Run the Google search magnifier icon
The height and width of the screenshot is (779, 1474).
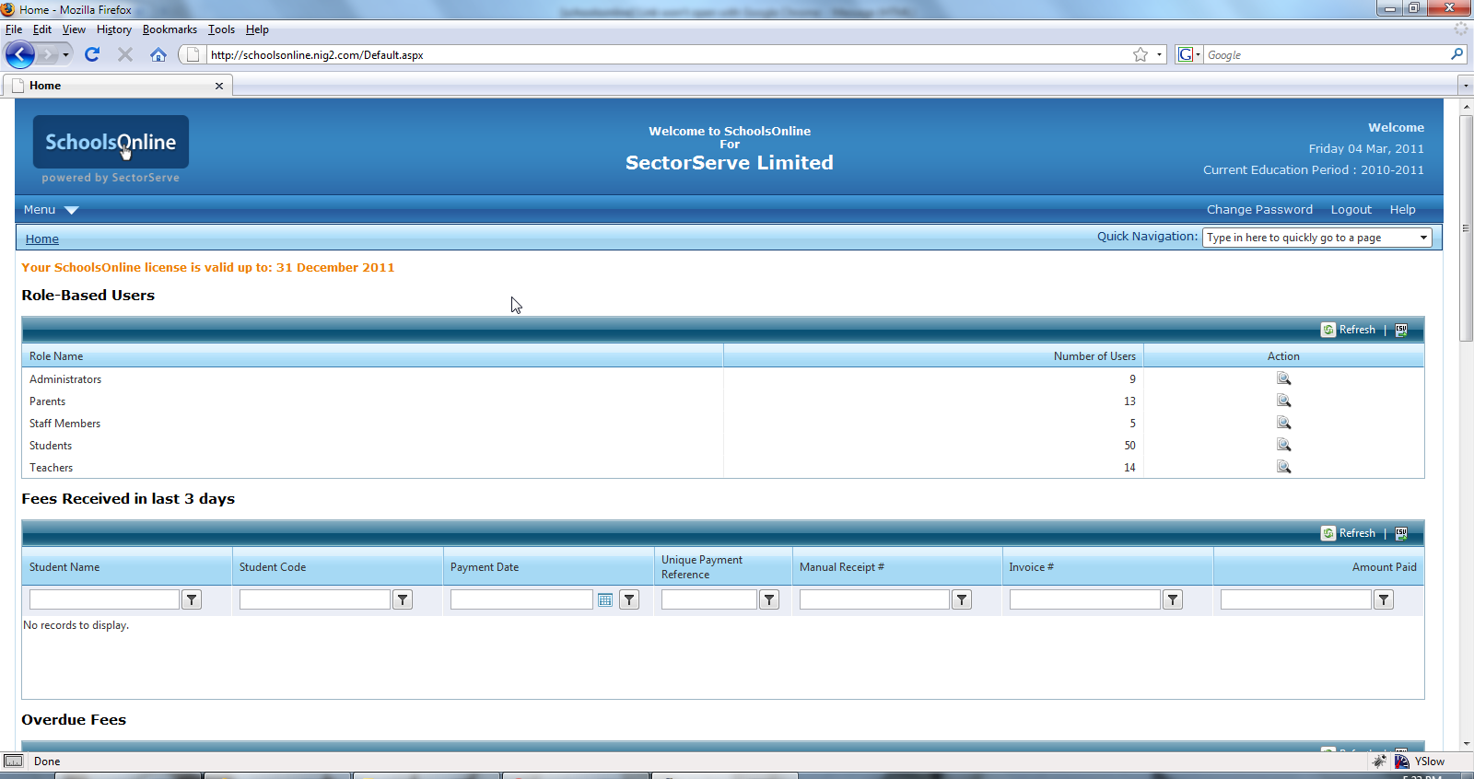click(1456, 54)
